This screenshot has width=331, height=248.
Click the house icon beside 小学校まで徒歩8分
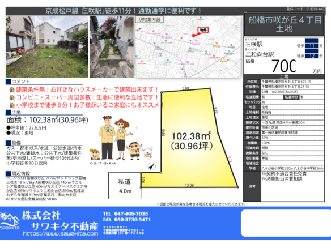point(12,105)
